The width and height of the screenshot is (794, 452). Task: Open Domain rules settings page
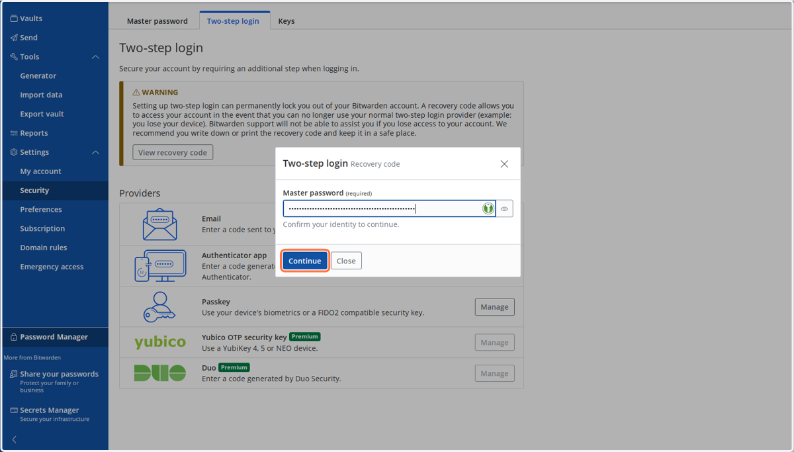coord(44,248)
